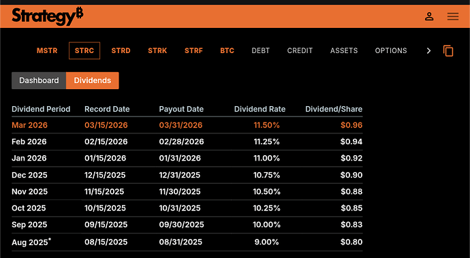The width and height of the screenshot is (470, 258).
Task: Open the CREDIT tab
Action: 300,50
